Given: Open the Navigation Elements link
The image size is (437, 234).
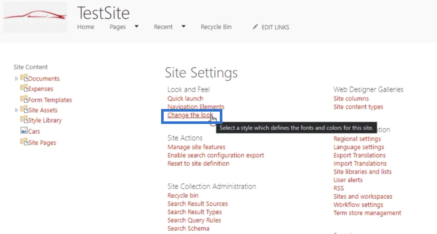Looking at the screenshot, I should pos(196,107).
